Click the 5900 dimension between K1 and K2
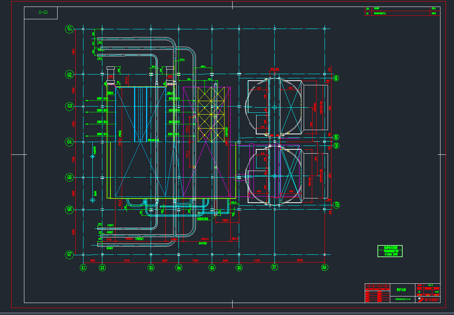Viewport: 454px width, 315px height. (x=93, y=261)
